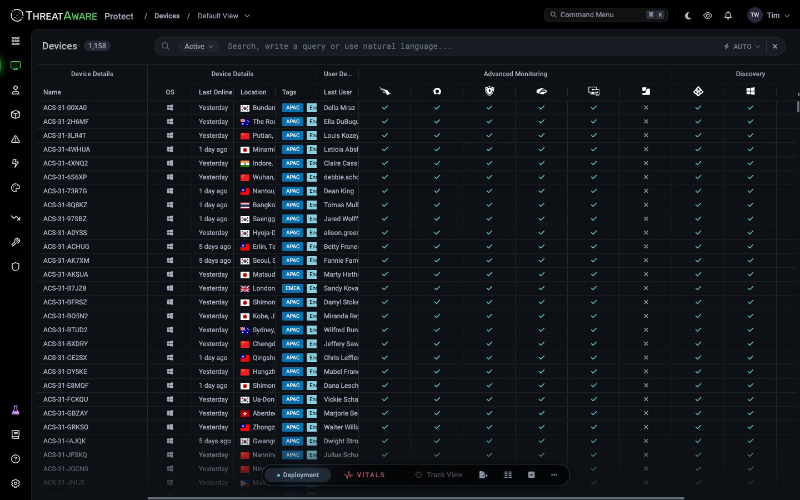Open the downward trend icon in sidebar

coord(16,218)
